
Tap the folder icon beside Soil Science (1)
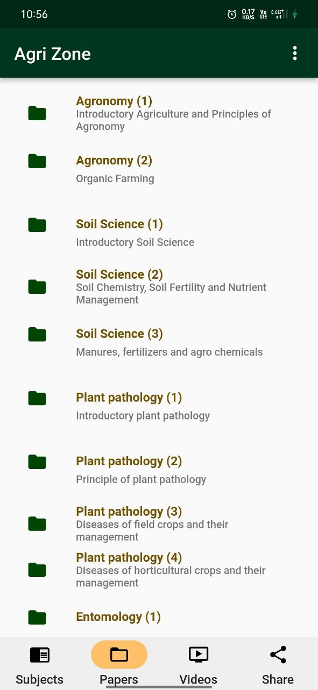coord(37,224)
